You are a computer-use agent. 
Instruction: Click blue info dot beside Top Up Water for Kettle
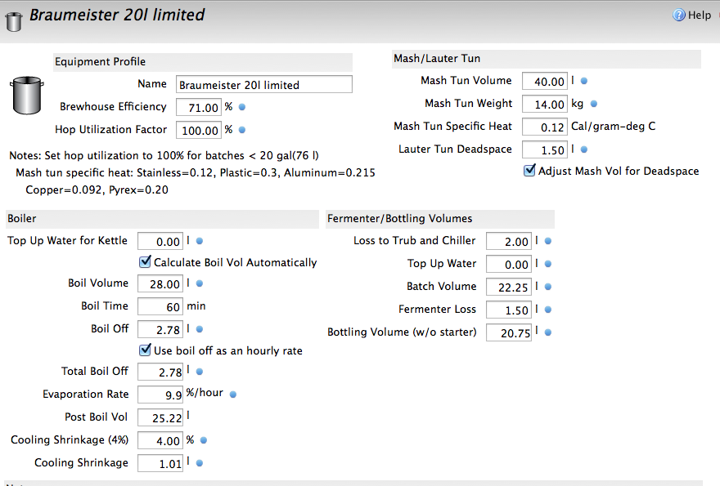[x=200, y=241]
